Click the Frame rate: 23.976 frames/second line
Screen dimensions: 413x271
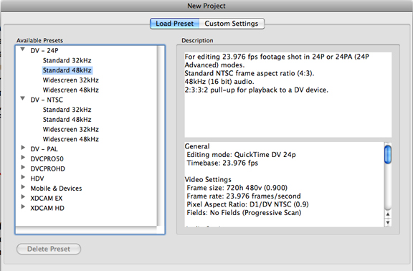tap(244, 196)
